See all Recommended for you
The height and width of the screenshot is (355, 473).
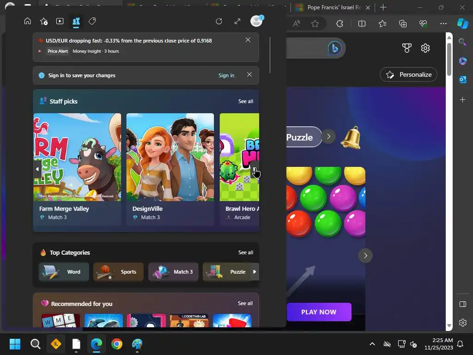[245, 303]
